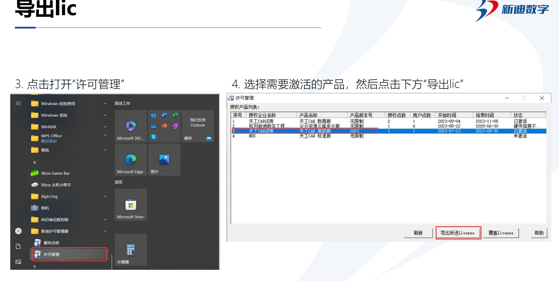Sort by 产品版本号 column header

point(366,115)
